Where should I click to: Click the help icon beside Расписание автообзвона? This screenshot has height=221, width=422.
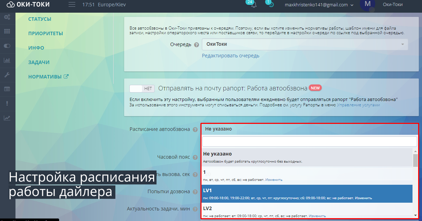(x=195, y=130)
